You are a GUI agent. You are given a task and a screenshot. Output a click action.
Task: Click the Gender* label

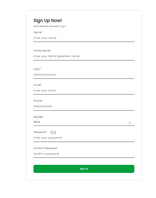point(39,117)
